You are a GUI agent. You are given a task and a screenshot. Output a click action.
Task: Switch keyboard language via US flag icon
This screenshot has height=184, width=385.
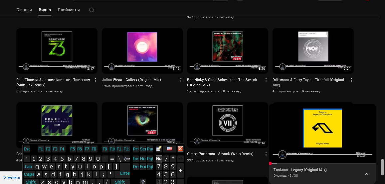(x=169, y=148)
